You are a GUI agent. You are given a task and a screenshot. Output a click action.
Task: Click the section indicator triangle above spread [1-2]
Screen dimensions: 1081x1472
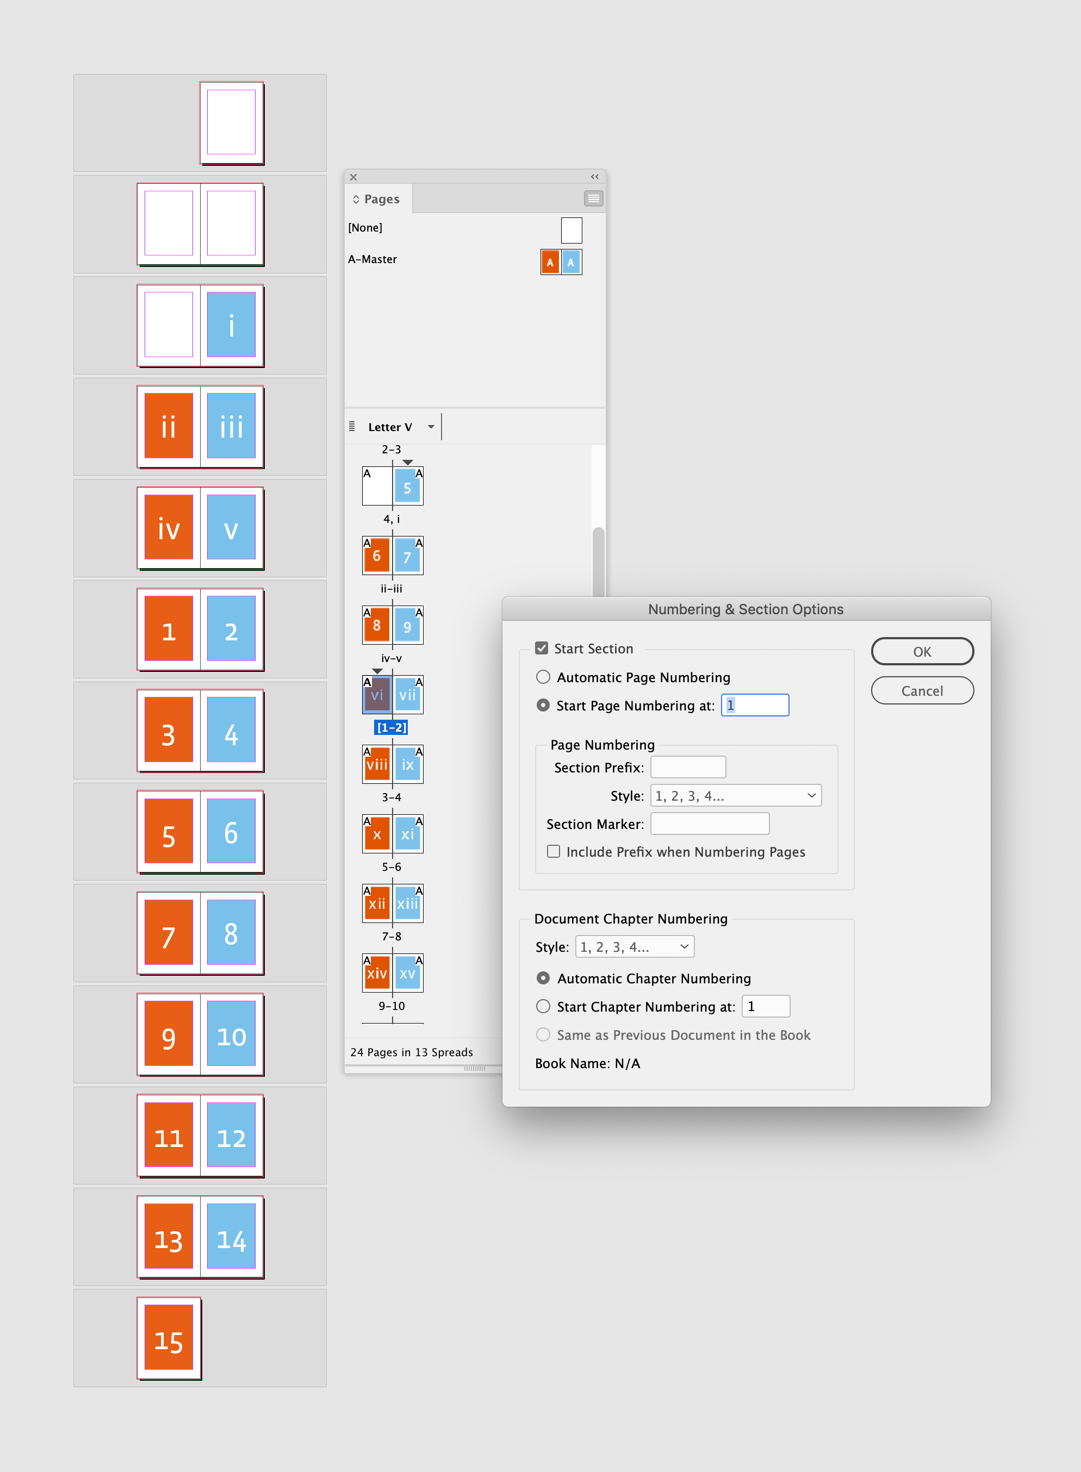(x=377, y=671)
